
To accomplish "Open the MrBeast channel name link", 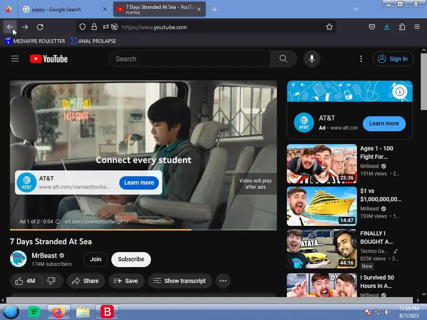I will click(x=44, y=255).
